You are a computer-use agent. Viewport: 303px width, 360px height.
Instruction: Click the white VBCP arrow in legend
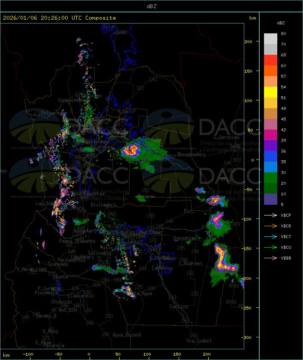pyautogui.click(x=271, y=215)
